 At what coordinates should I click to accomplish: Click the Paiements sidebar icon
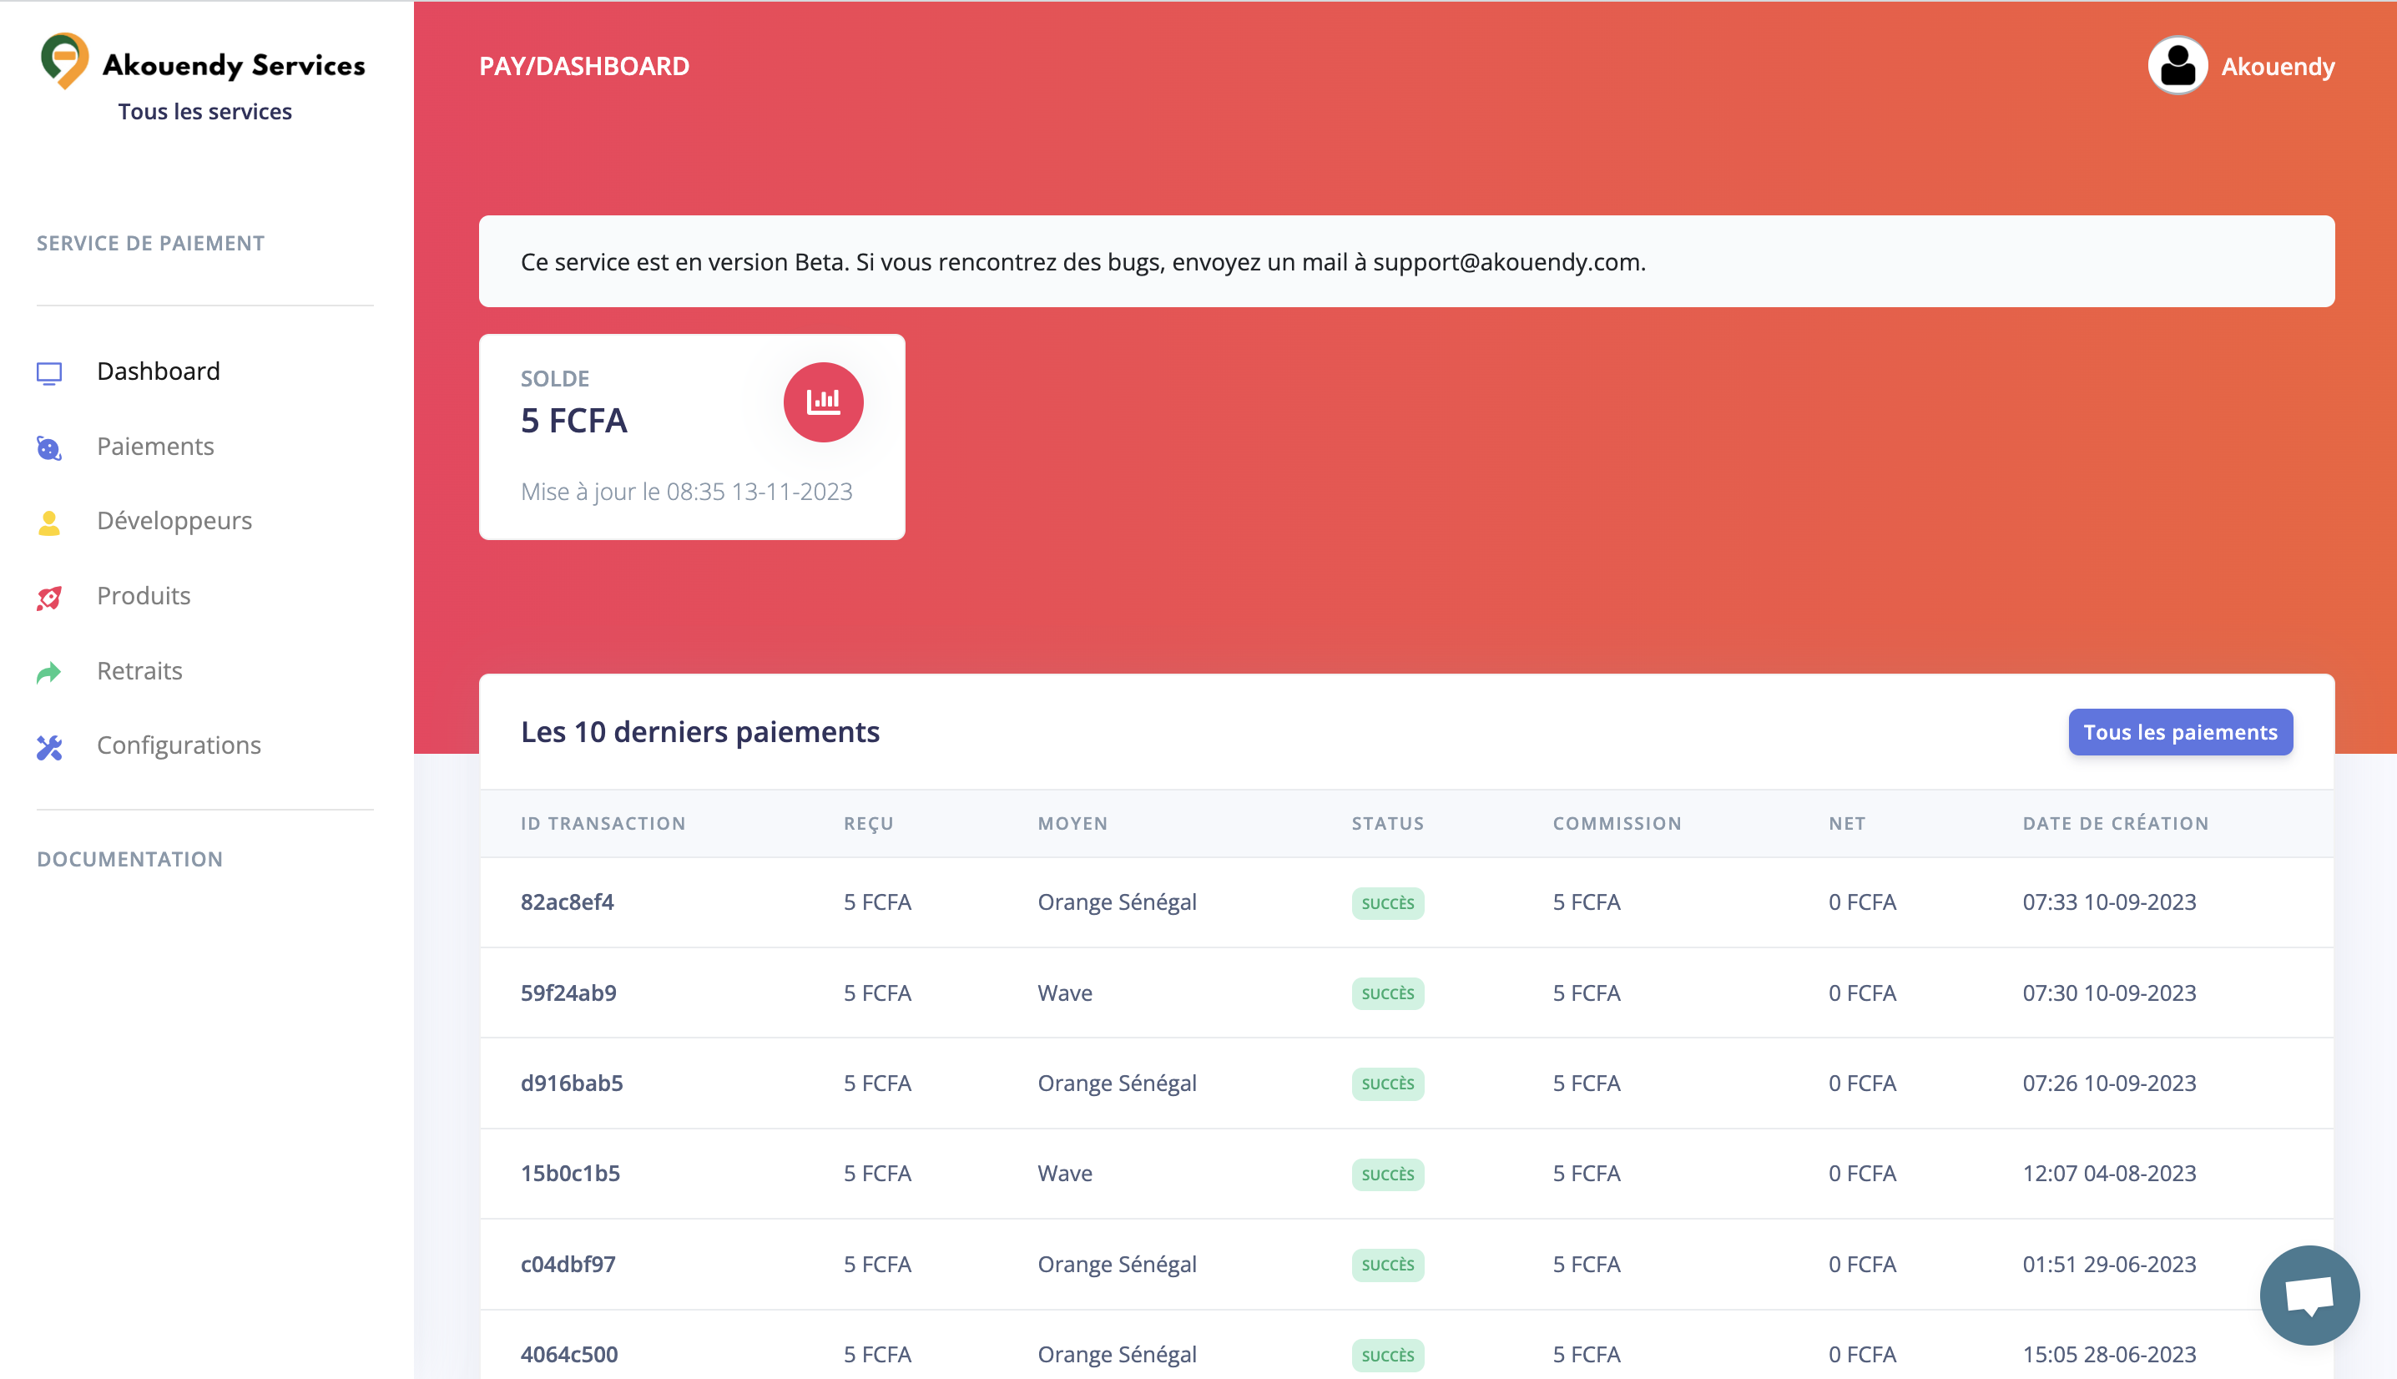(x=49, y=448)
